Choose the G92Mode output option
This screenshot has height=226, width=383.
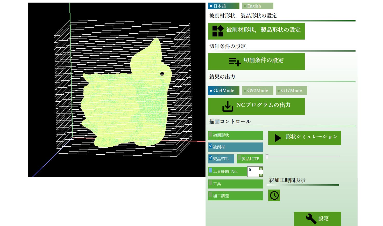tap(258, 91)
